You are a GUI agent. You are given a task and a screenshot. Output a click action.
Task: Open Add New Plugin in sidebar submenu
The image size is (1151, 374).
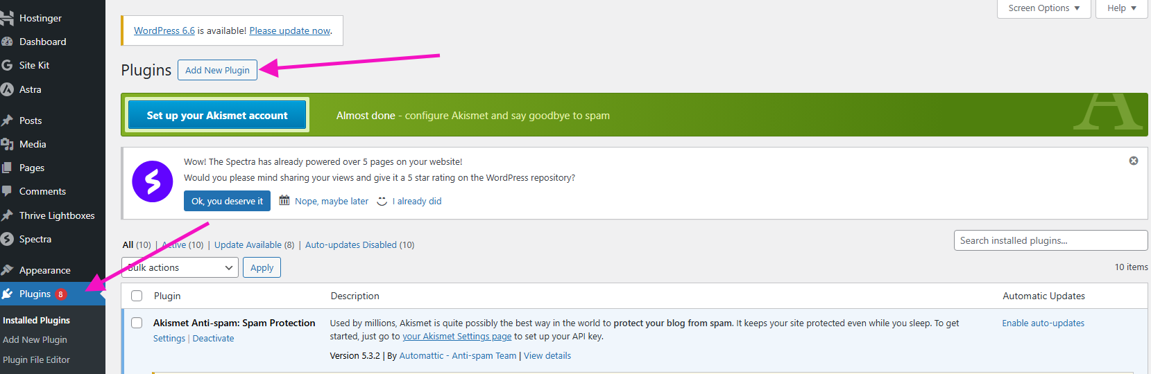click(x=35, y=339)
